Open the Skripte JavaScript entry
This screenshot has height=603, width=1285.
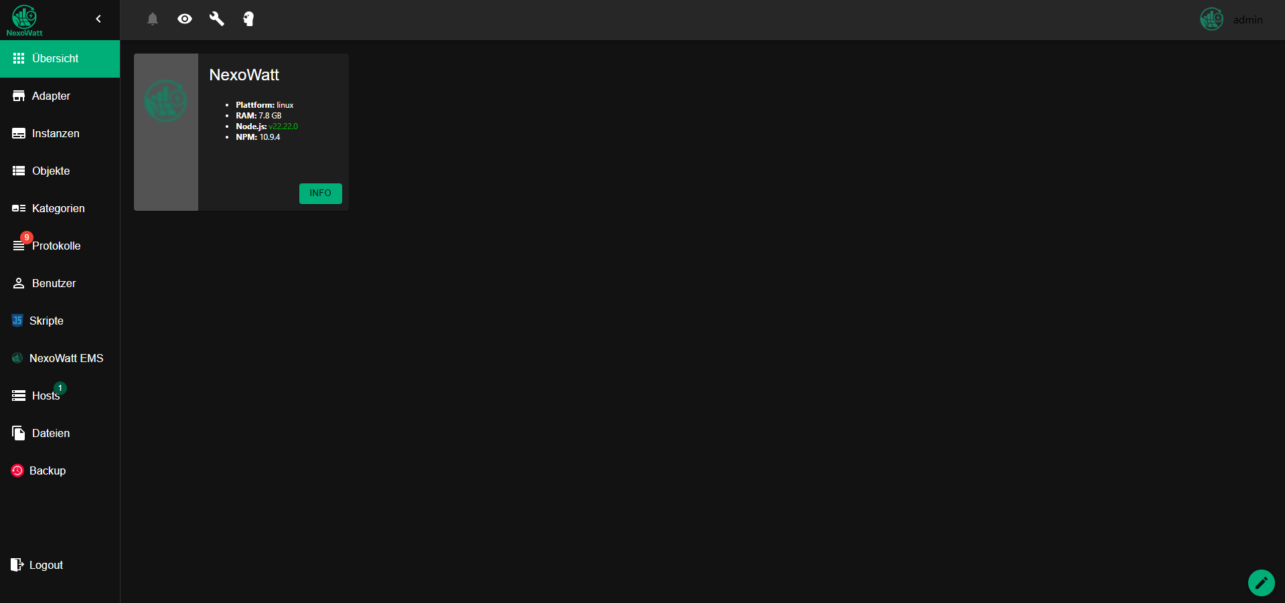(x=60, y=321)
